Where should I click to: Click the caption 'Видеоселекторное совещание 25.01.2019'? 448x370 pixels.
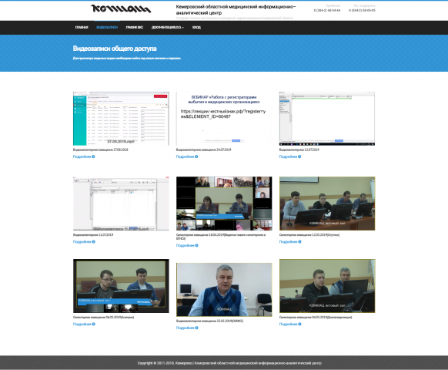pyautogui.click(x=209, y=321)
